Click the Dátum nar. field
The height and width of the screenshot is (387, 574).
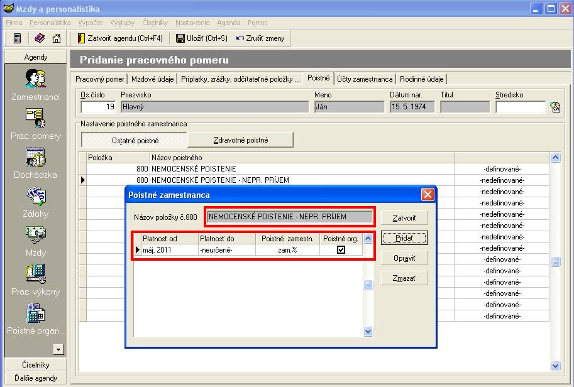click(x=412, y=107)
